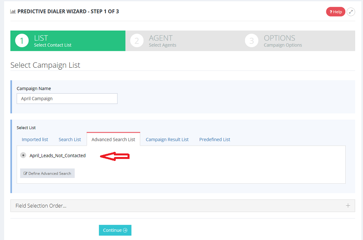This screenshot has width=363, height=240.
Task: Open the red Help button
Action: pyautogui.click(x=335, y=12)
